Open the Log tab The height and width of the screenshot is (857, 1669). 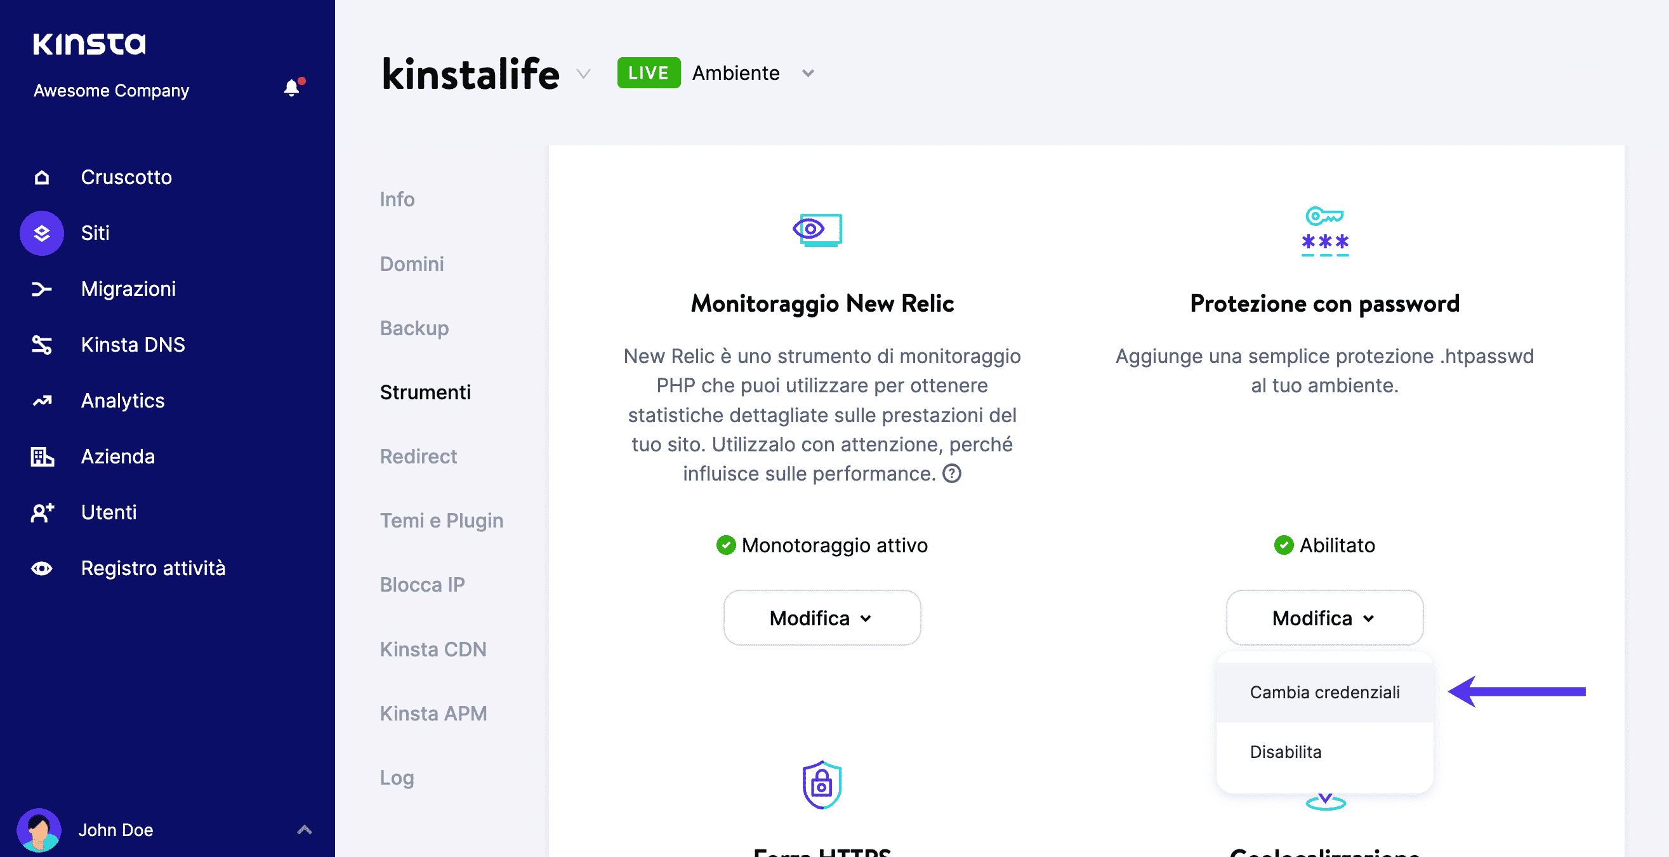click(397, 777)
